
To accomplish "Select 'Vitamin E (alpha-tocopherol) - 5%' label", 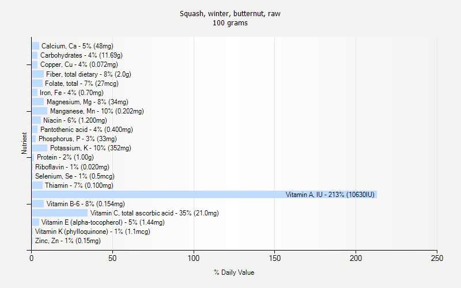I will [x=103, y=222].
